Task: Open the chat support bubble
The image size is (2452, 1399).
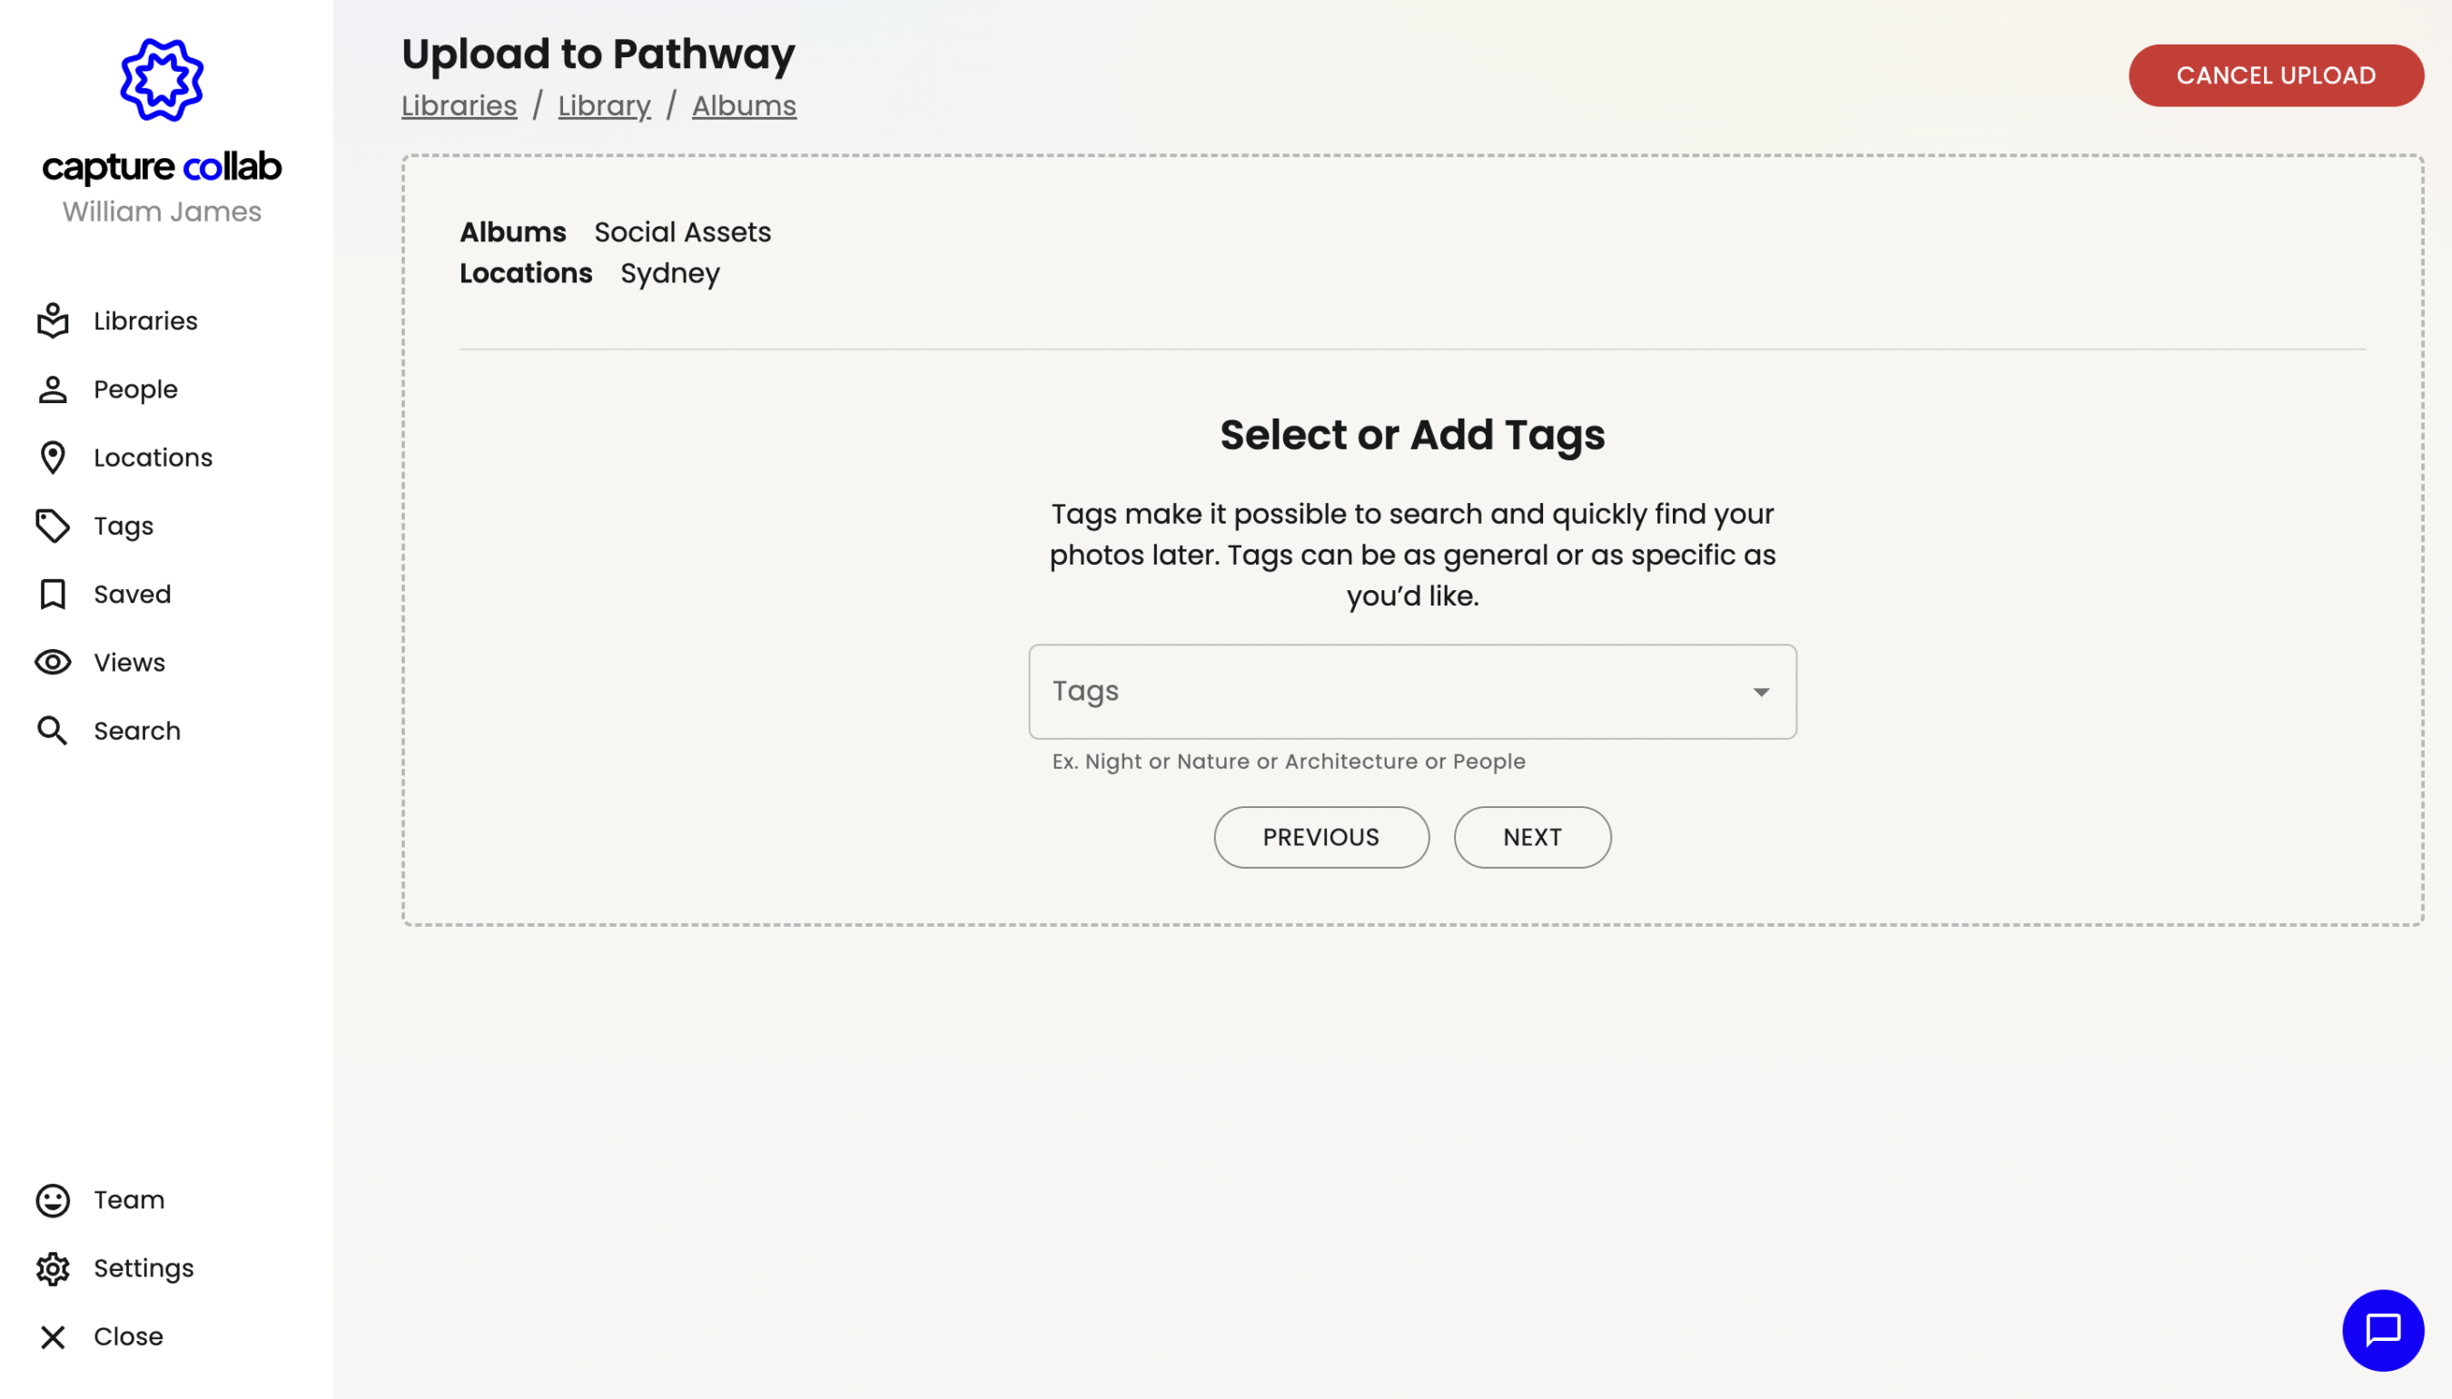Action: point(2382,1330)
